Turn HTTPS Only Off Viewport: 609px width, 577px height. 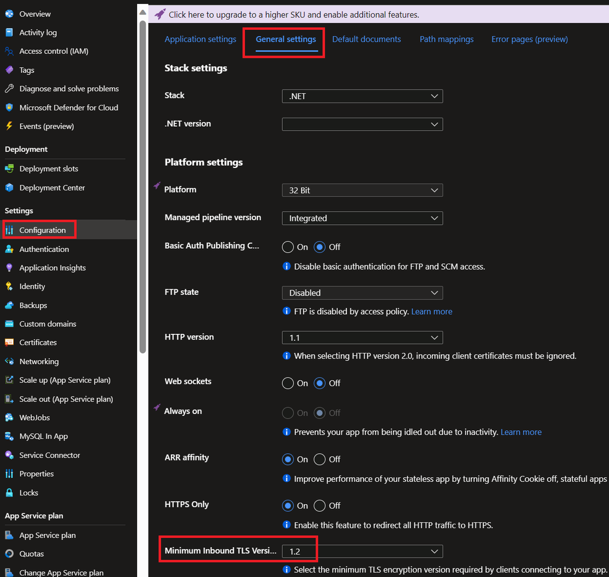[x=319, y=505]
